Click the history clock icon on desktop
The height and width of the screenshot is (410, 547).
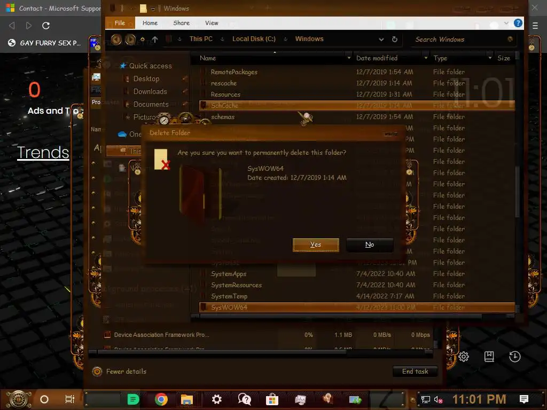point(514,356)
